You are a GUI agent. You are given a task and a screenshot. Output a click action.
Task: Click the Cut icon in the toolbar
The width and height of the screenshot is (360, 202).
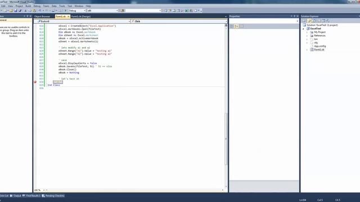pos(25,11)
